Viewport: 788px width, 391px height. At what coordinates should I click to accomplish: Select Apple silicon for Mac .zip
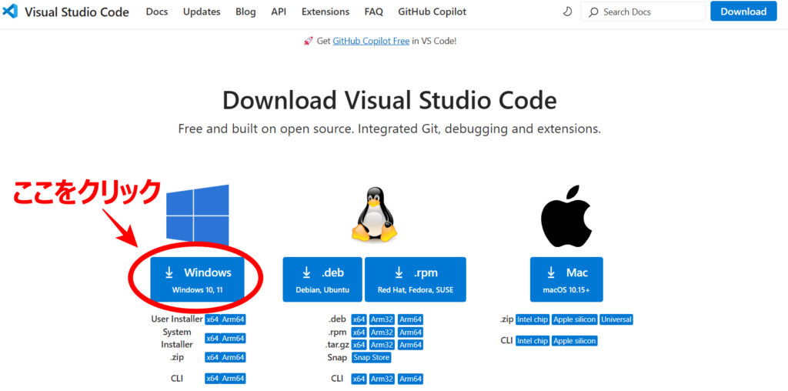click(574, 319)
